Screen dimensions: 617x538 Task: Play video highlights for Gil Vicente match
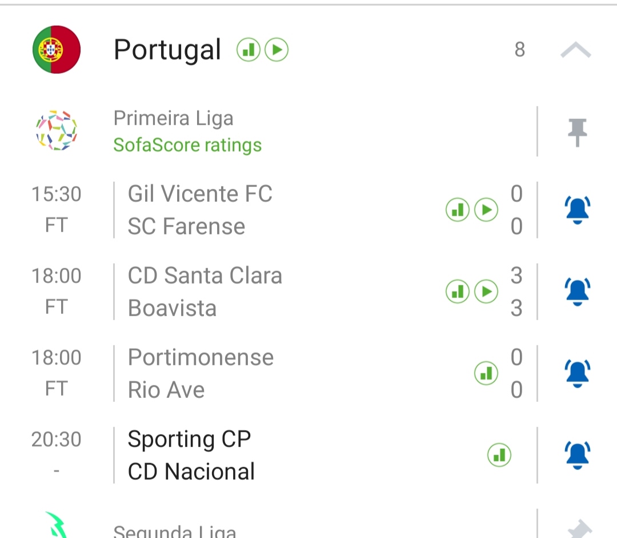click(487, 210)
